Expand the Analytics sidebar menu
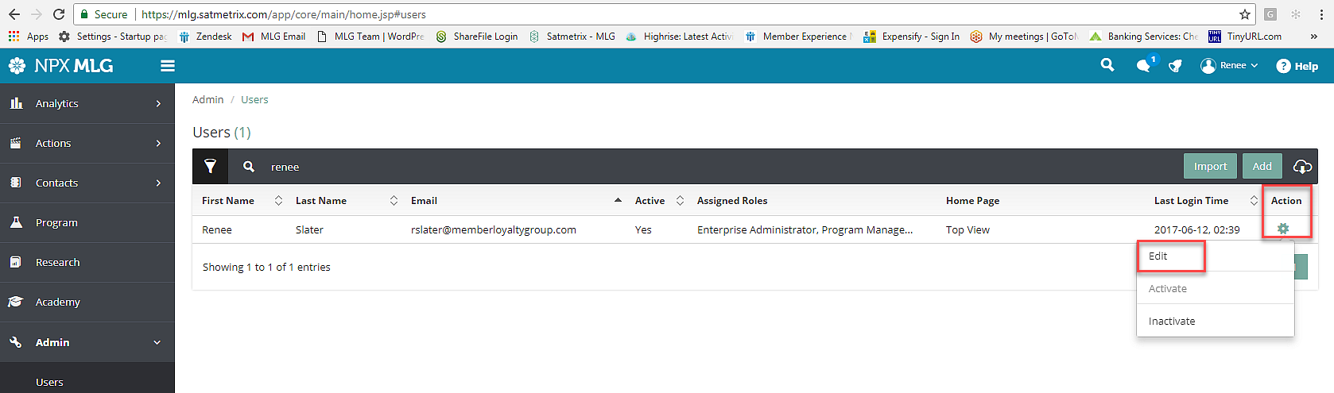This screenshot has height=393, width=1334. (87, 103)
